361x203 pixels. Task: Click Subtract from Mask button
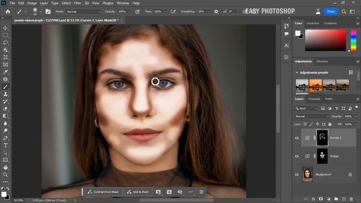pyautogui.click(x=103, y=192)
